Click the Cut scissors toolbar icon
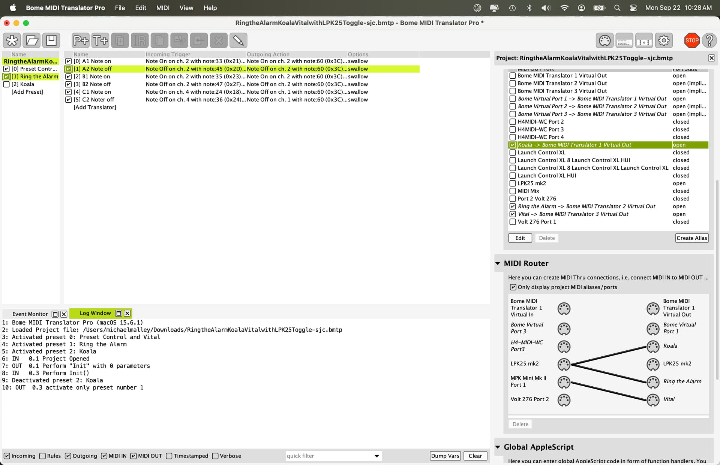The height and width of the screenshot is (465, 720). [179, 40]
